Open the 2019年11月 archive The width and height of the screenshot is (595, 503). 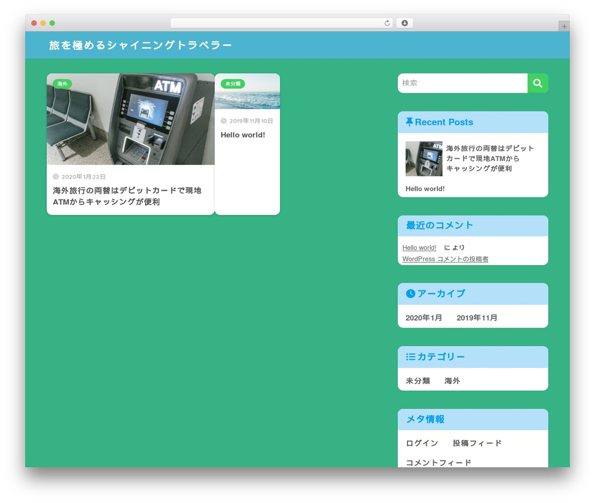coord(477,318)
